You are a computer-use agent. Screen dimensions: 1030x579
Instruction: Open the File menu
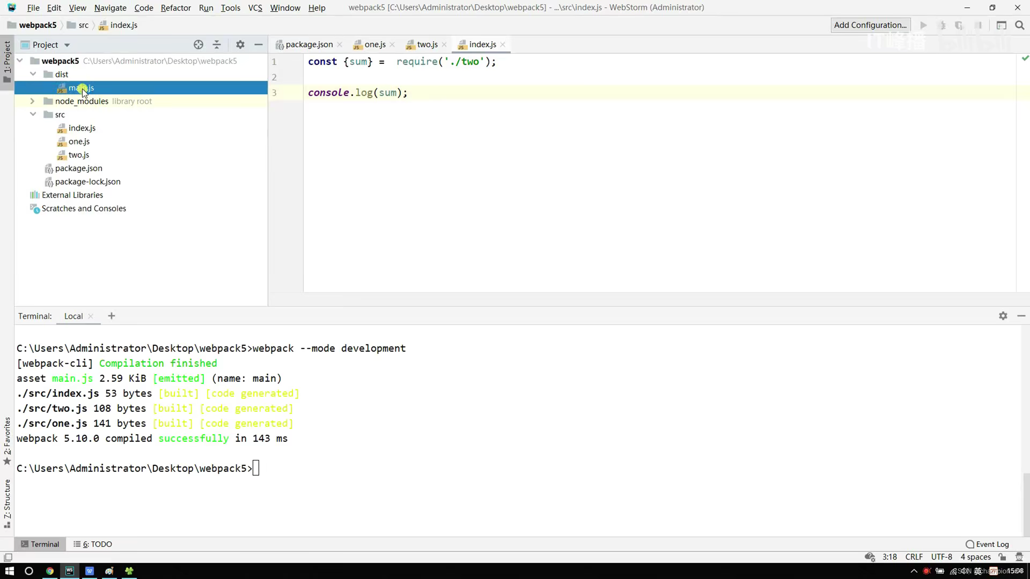click(x=33, y=8)
